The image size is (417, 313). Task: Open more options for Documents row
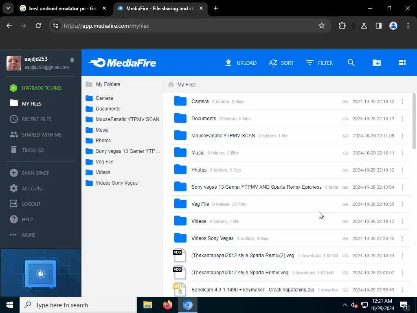point(402,119)
